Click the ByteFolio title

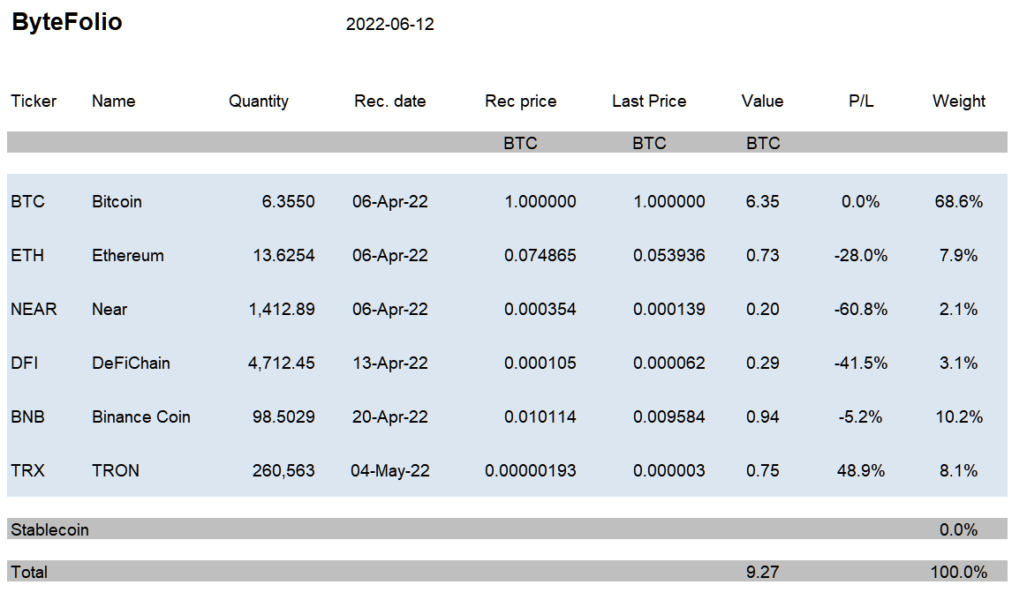(67, 22)
